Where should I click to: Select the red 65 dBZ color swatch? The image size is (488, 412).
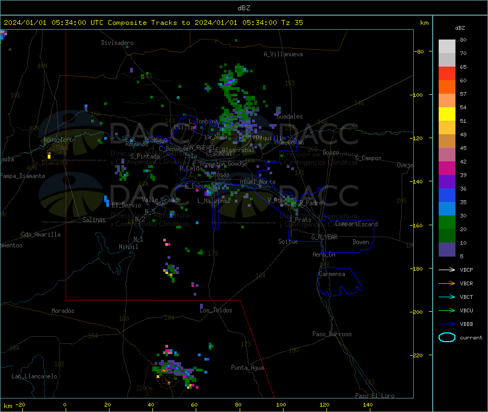[x=447, y=73]
